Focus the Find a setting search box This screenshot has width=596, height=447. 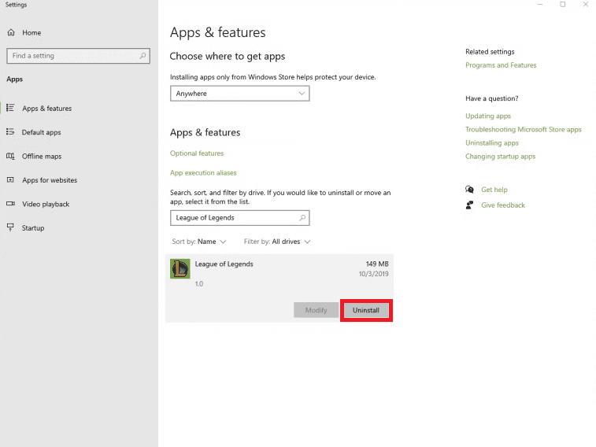point(78,56)
